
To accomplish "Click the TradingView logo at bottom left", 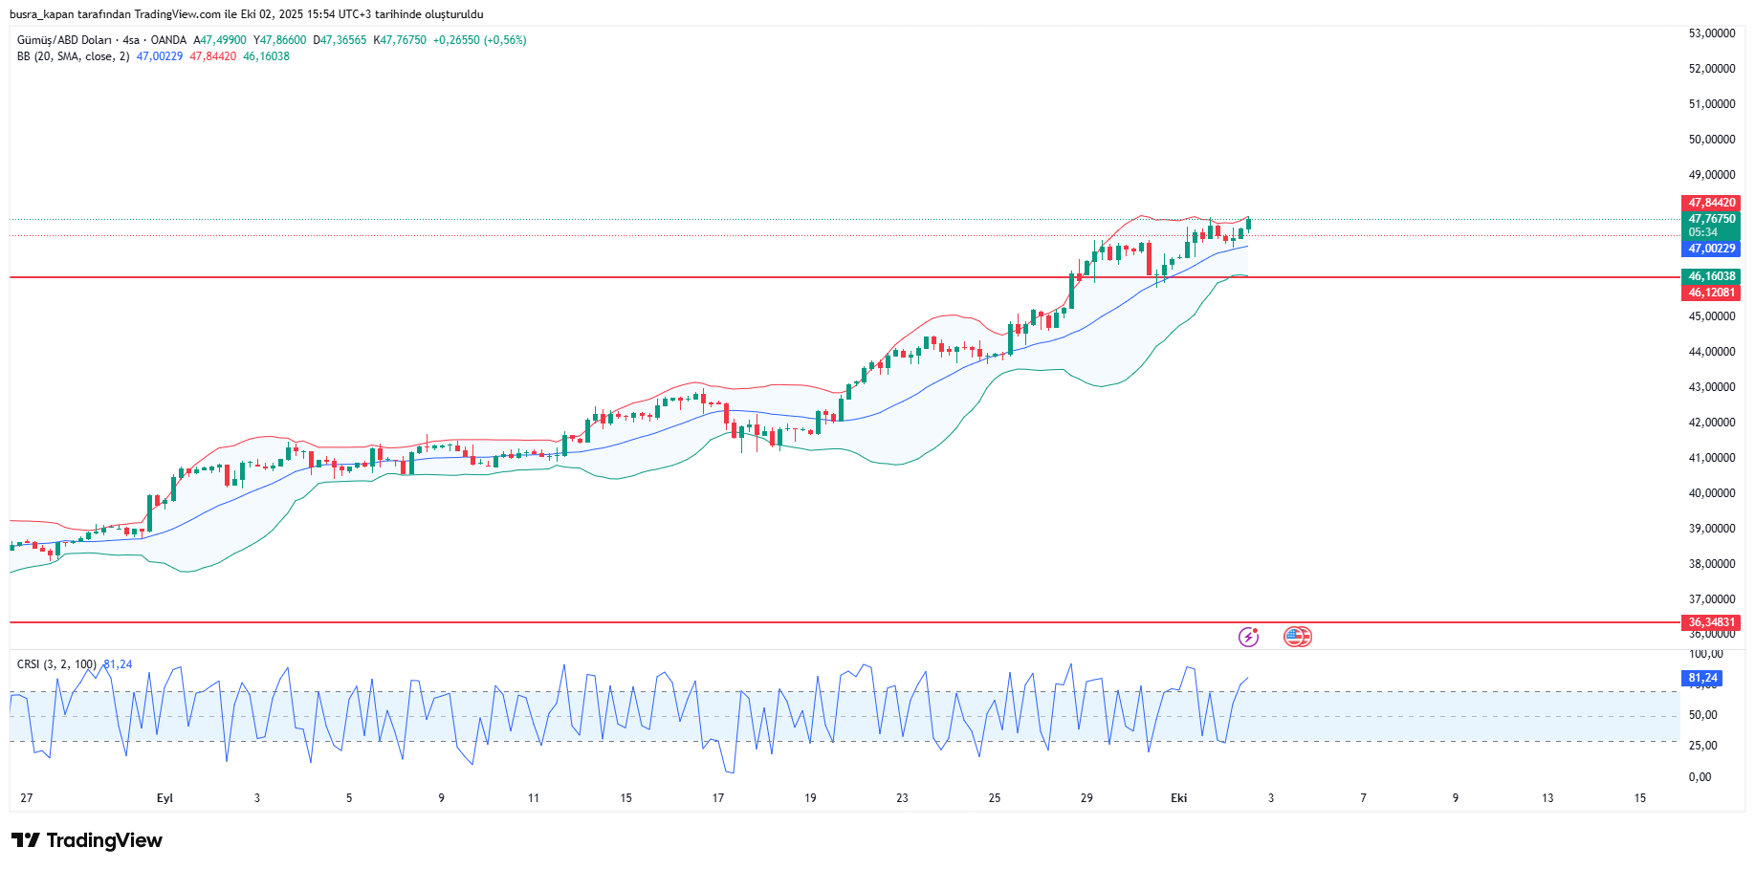I will point(26,840).
